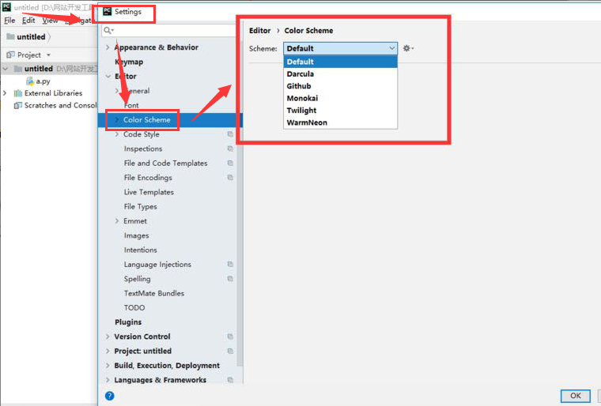Click the project-level icon beside Inspections

[x=230, y=148]
